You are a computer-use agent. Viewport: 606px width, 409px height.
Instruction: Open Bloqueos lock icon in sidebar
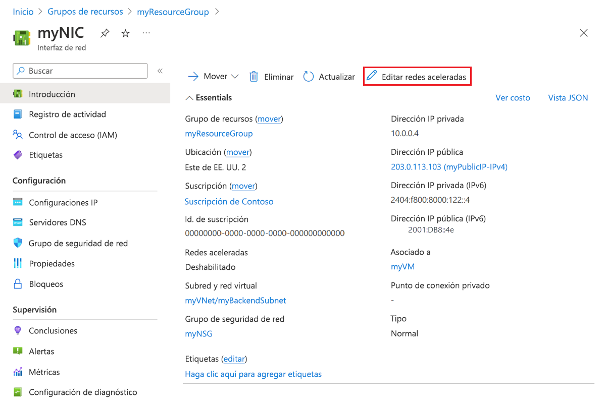click(18, 284)
